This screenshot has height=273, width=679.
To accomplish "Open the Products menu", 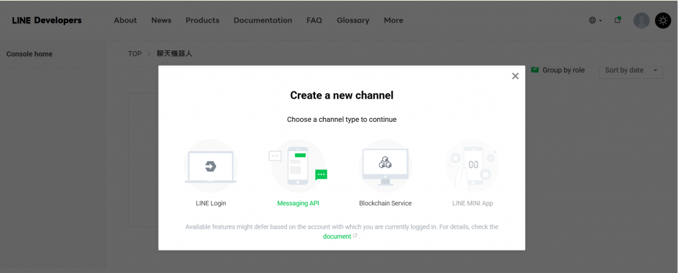I will coord(202,21).
